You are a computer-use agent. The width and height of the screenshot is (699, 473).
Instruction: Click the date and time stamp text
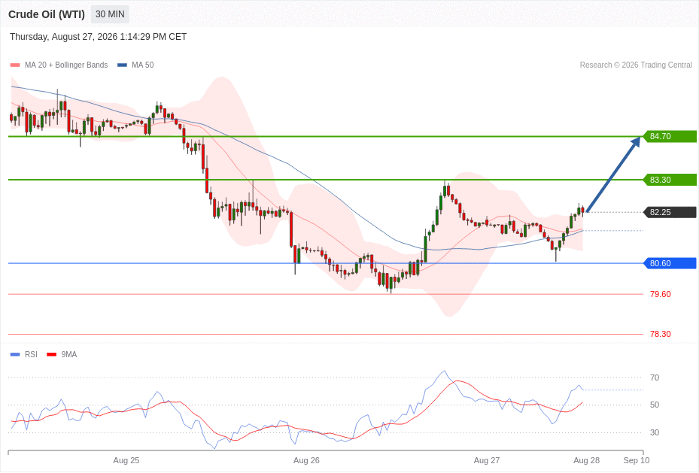pyautogui.click(x=98, y=37)
